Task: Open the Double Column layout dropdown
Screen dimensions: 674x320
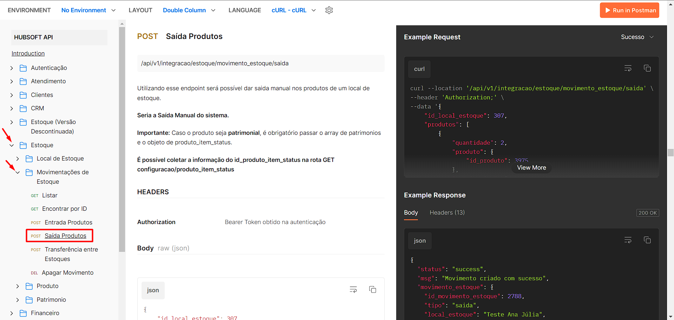Action: pos(189,10)
